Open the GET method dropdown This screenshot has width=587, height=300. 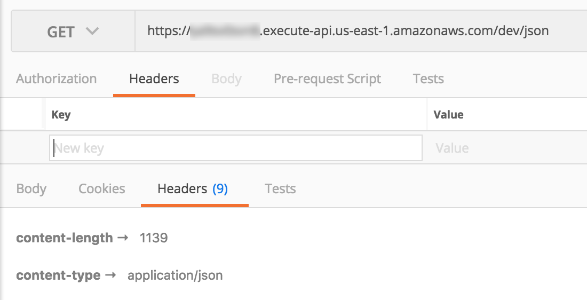(73, 31)
